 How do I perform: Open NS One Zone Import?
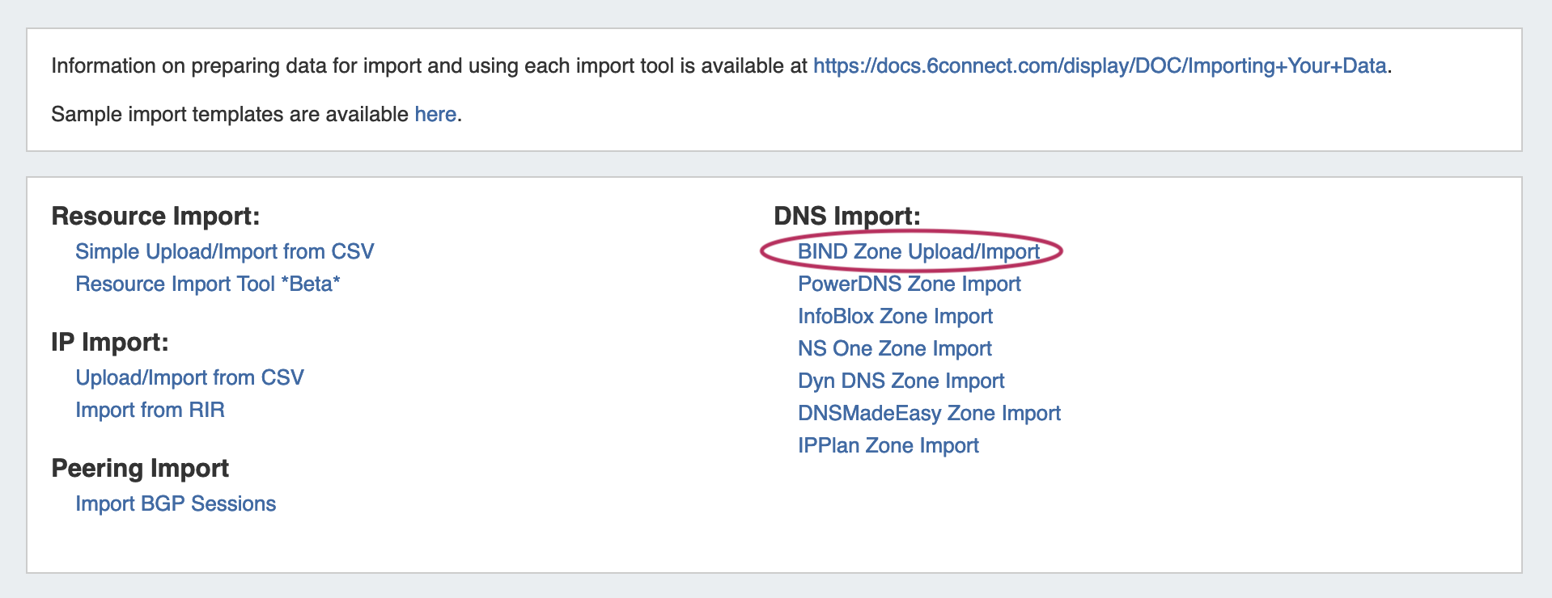coord(894,348)
